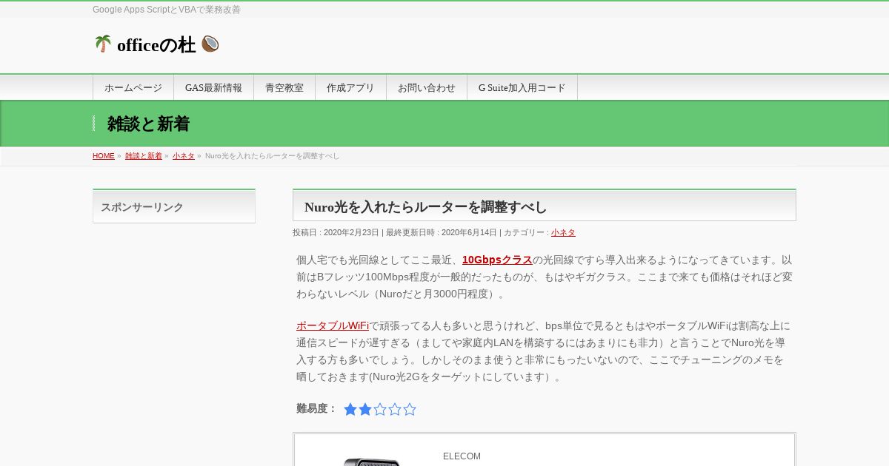Click the third empty difficulty star
Image resolution: width=889 pixels, height=466 pixels.
pyautogui.click(x=380, y=409)
